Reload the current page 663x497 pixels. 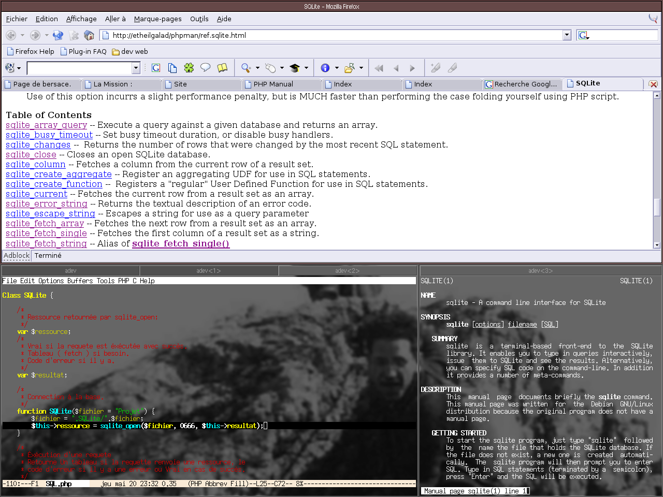[x=58, y=35]
